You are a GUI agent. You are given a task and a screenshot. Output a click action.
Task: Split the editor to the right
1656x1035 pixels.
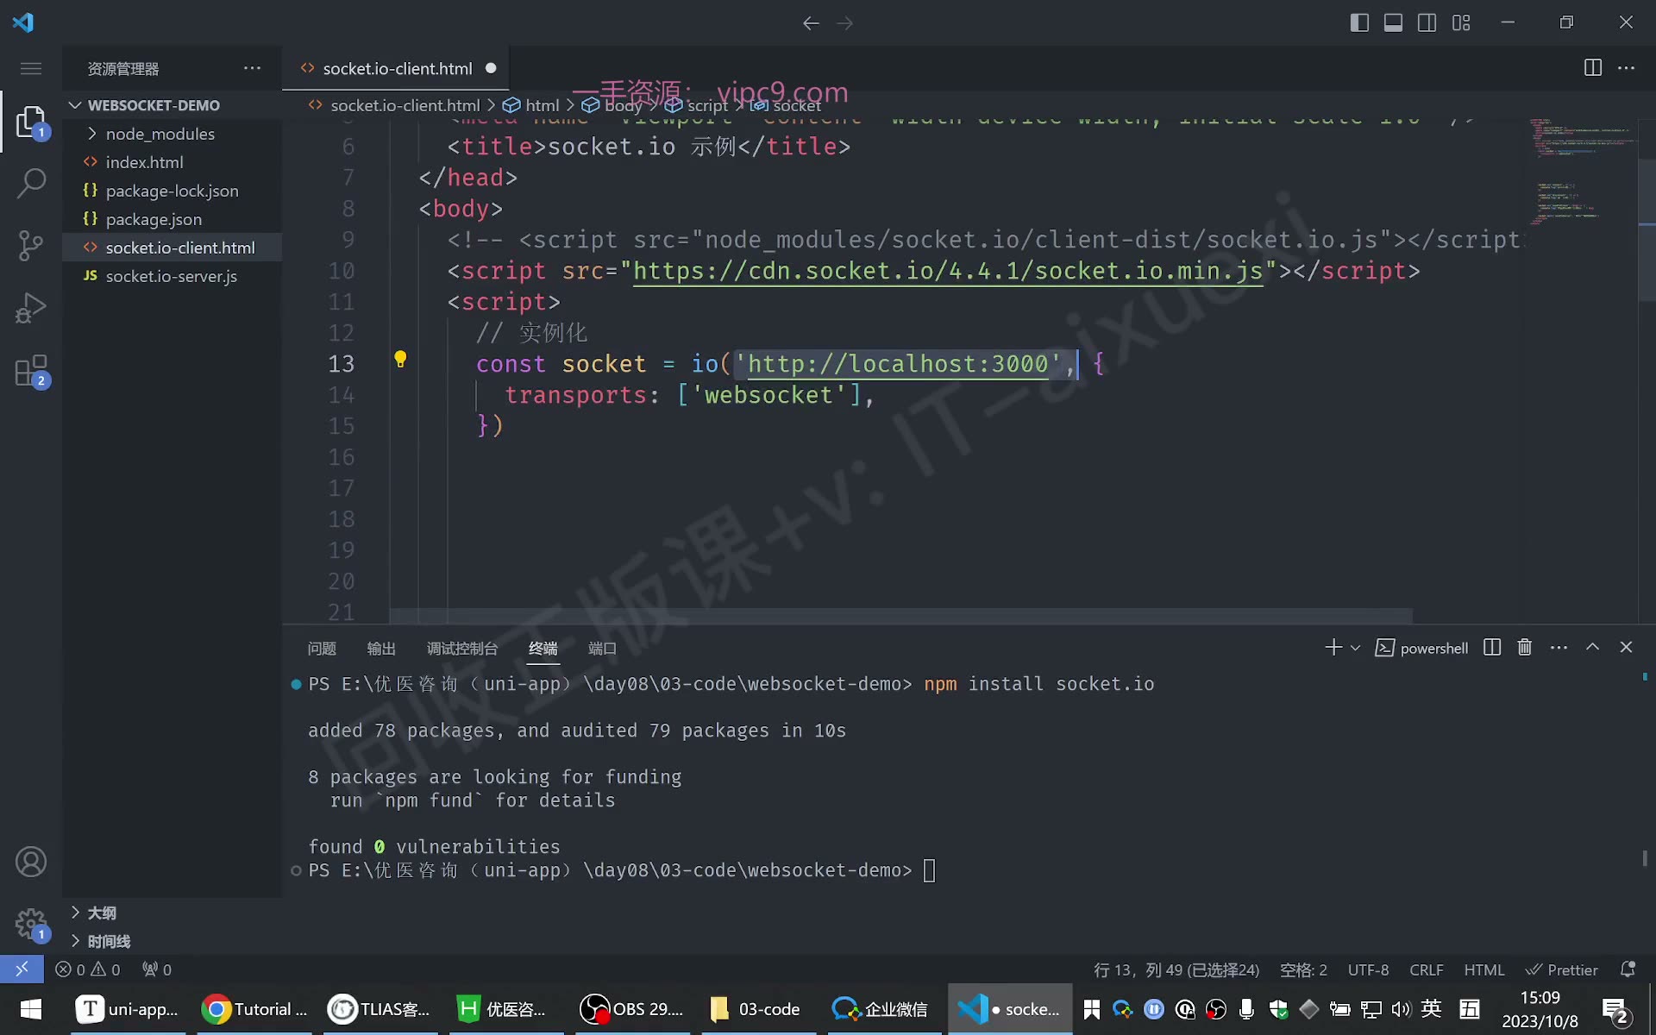[x=1593, y=68]
